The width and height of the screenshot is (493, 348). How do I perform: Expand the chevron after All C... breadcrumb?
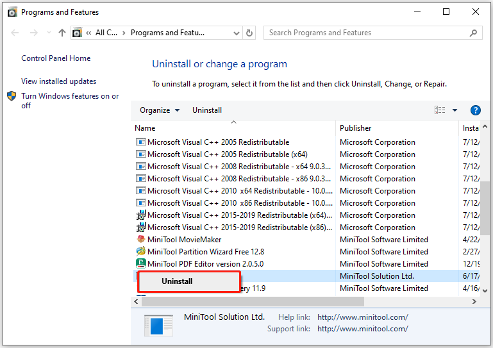124,33
